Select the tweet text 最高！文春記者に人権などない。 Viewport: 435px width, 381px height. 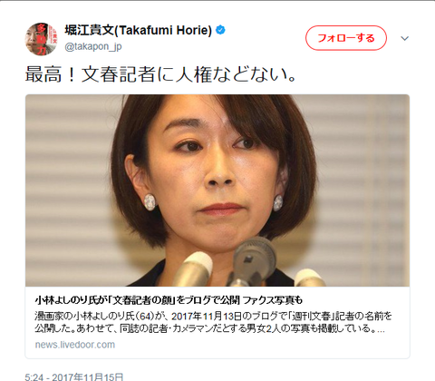[x=160, y=74]
